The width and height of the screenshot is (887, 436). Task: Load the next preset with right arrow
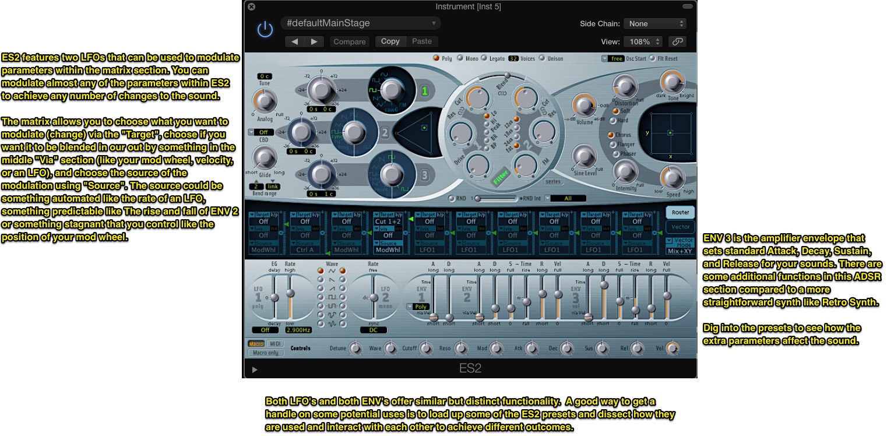click(x=314, y=41)
